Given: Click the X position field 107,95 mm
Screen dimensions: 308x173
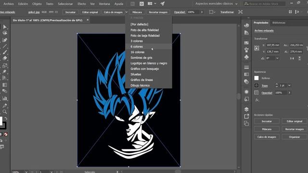Looking at the screenshot, I should 273,45.
